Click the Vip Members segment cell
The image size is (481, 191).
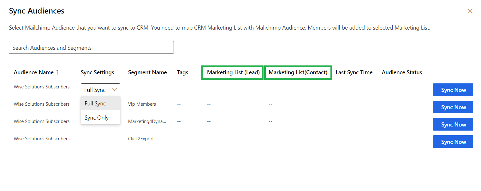coord(142,104)
